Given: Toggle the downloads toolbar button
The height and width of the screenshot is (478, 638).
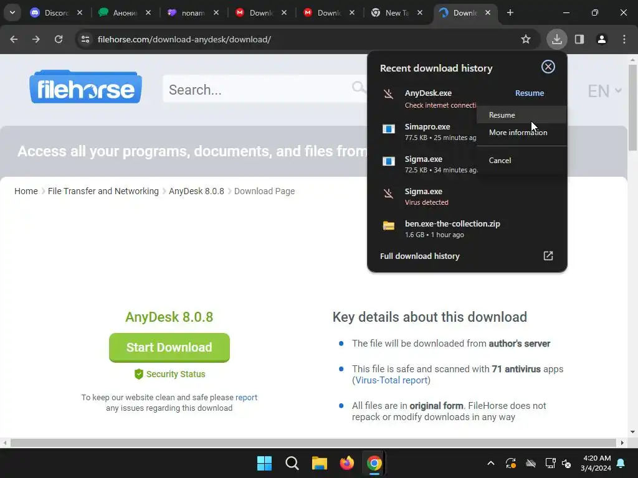Looking at the screenshot, I should (x=556, y=39).
